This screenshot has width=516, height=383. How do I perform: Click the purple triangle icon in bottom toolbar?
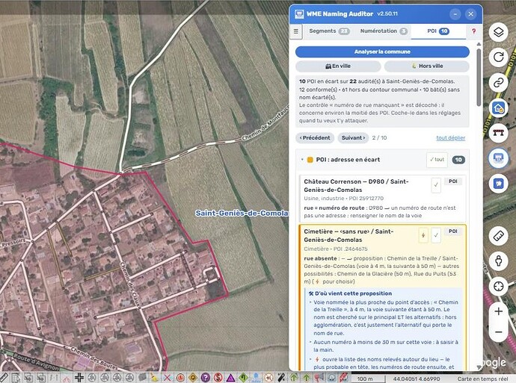click(x=230, y=378)
